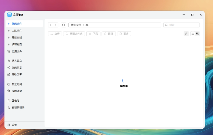Open 最近访问 recent clock icon

(9, 84)
